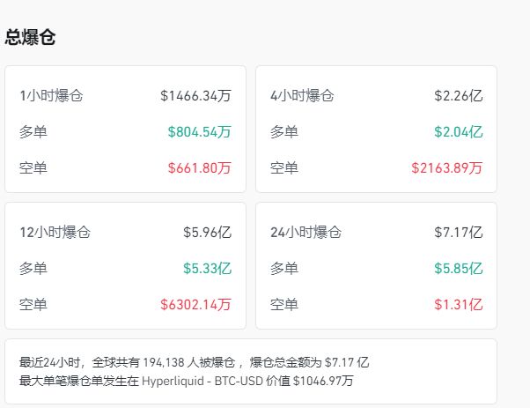Select the 1小时爆仓 card title
This screenshot has width=530, height=408.
coord(51,95)
